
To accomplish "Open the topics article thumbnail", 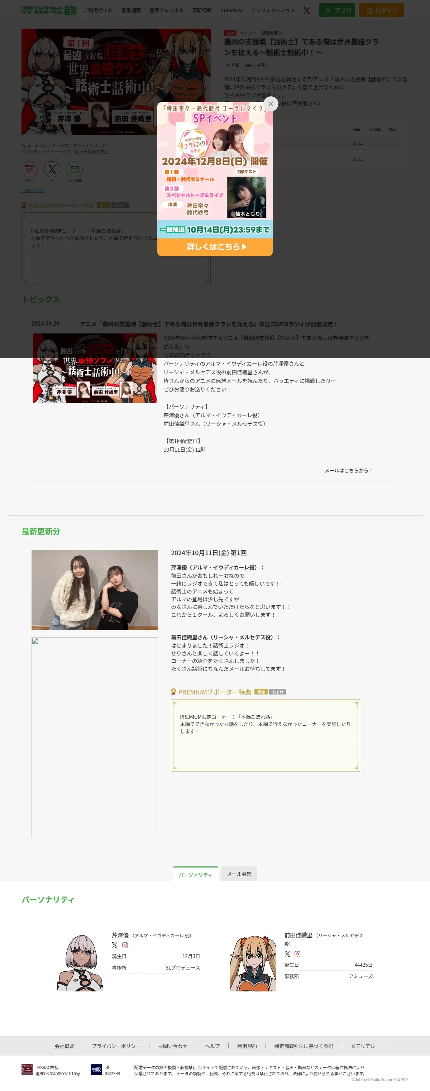I will point(95,367).
